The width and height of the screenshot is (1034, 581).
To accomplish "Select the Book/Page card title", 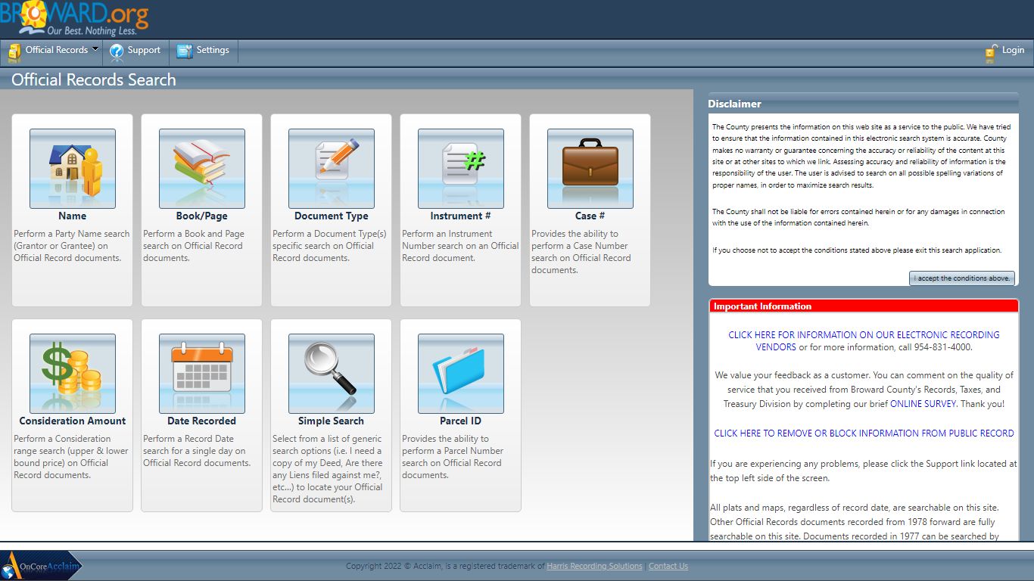I will click(202, 216).
